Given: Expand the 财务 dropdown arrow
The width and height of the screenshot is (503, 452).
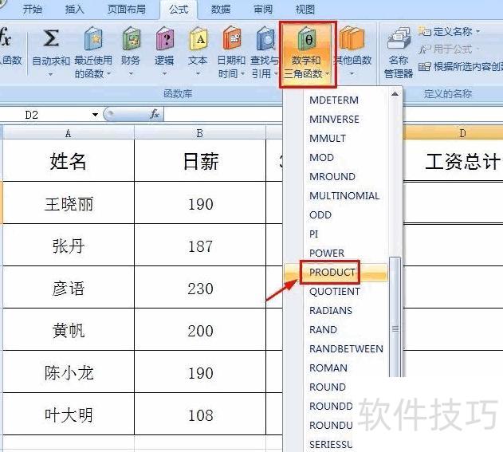Looking at the screenshot, I should 131,74.
